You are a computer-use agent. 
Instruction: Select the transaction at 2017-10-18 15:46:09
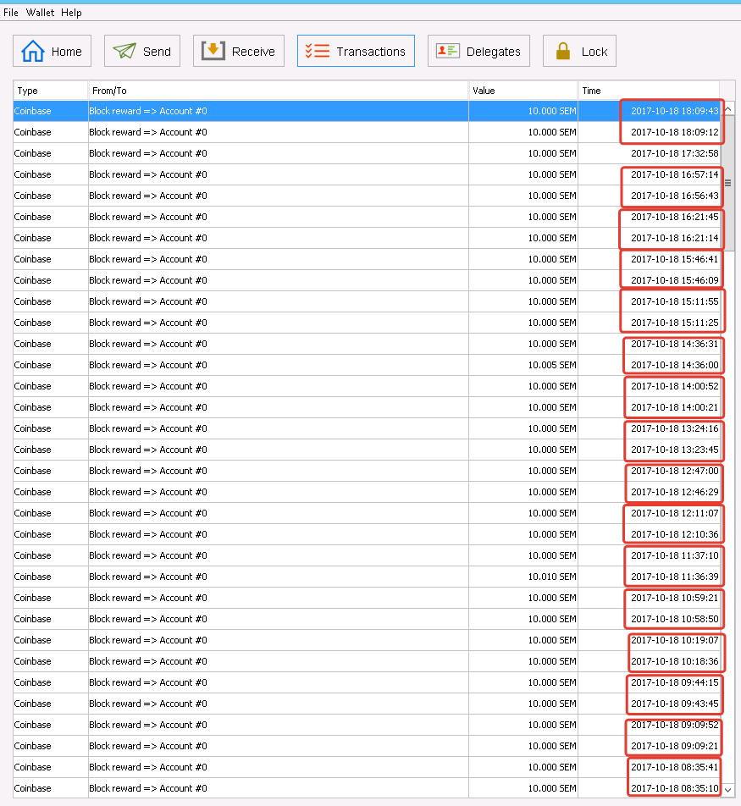(366, 280)
